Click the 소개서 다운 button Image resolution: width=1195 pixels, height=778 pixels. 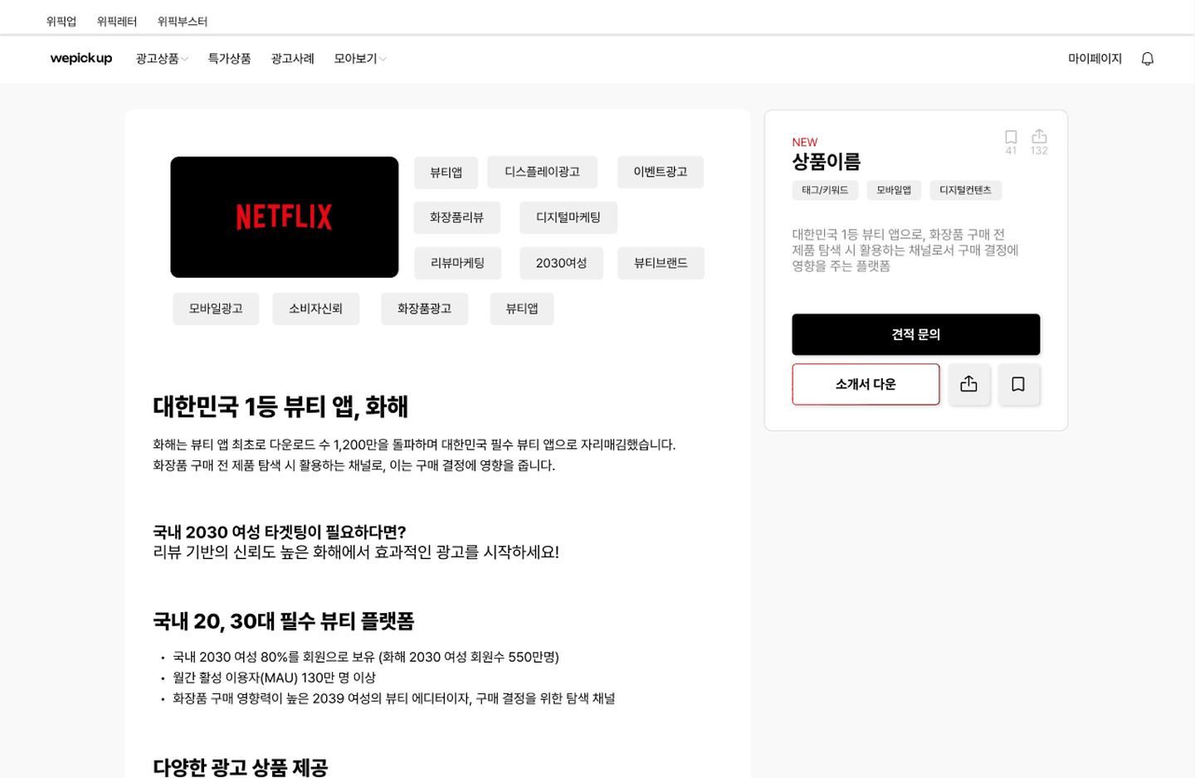click(866, 384)
